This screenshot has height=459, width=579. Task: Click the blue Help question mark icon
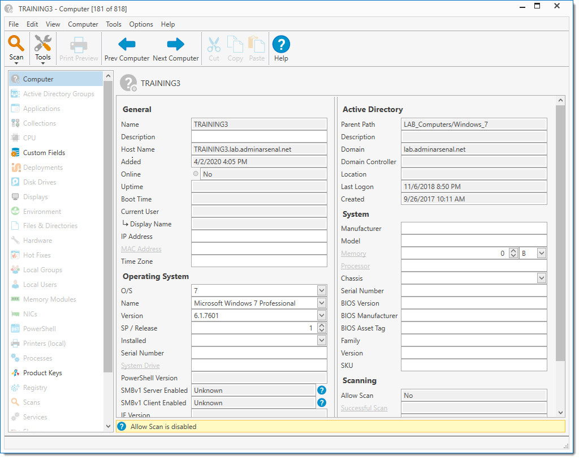281,45
